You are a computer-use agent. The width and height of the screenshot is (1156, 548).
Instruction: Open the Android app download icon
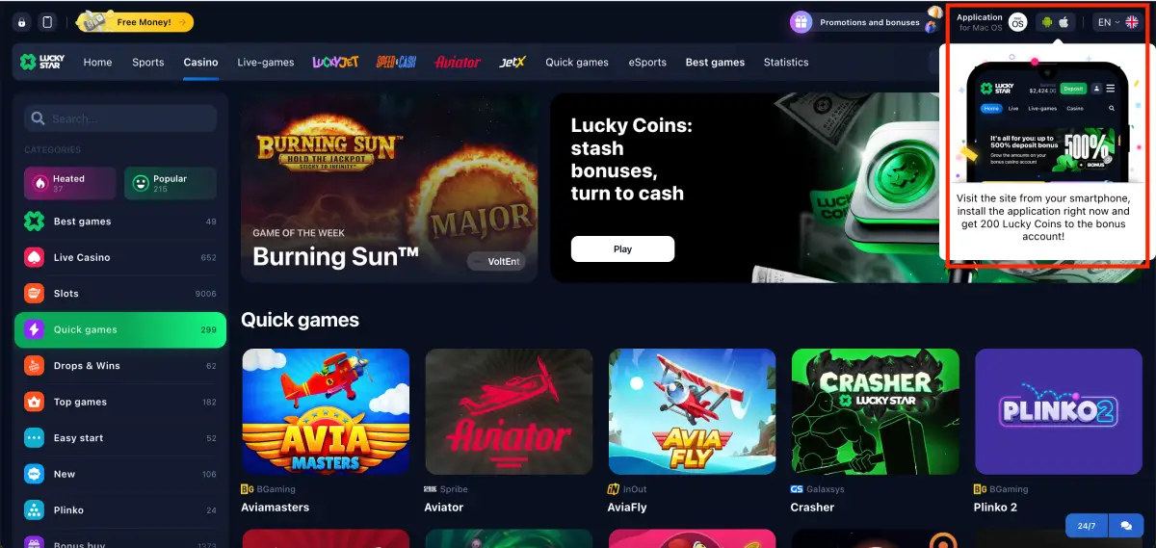point(1047,22)
